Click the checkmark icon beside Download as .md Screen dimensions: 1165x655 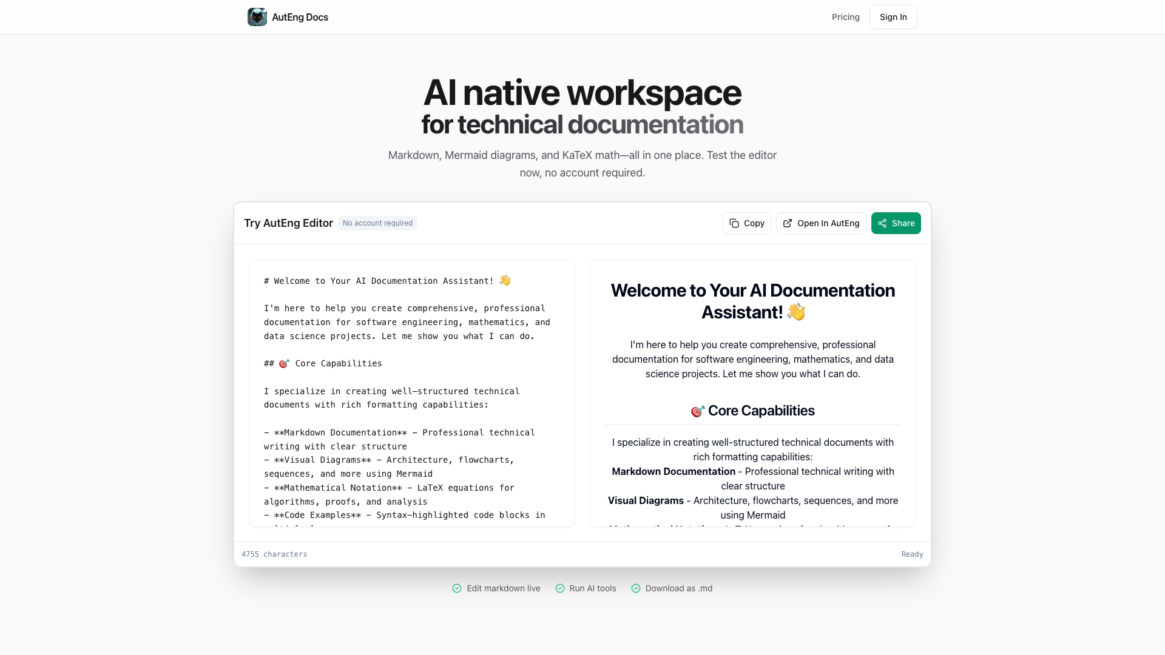click(x=636, y=588)
